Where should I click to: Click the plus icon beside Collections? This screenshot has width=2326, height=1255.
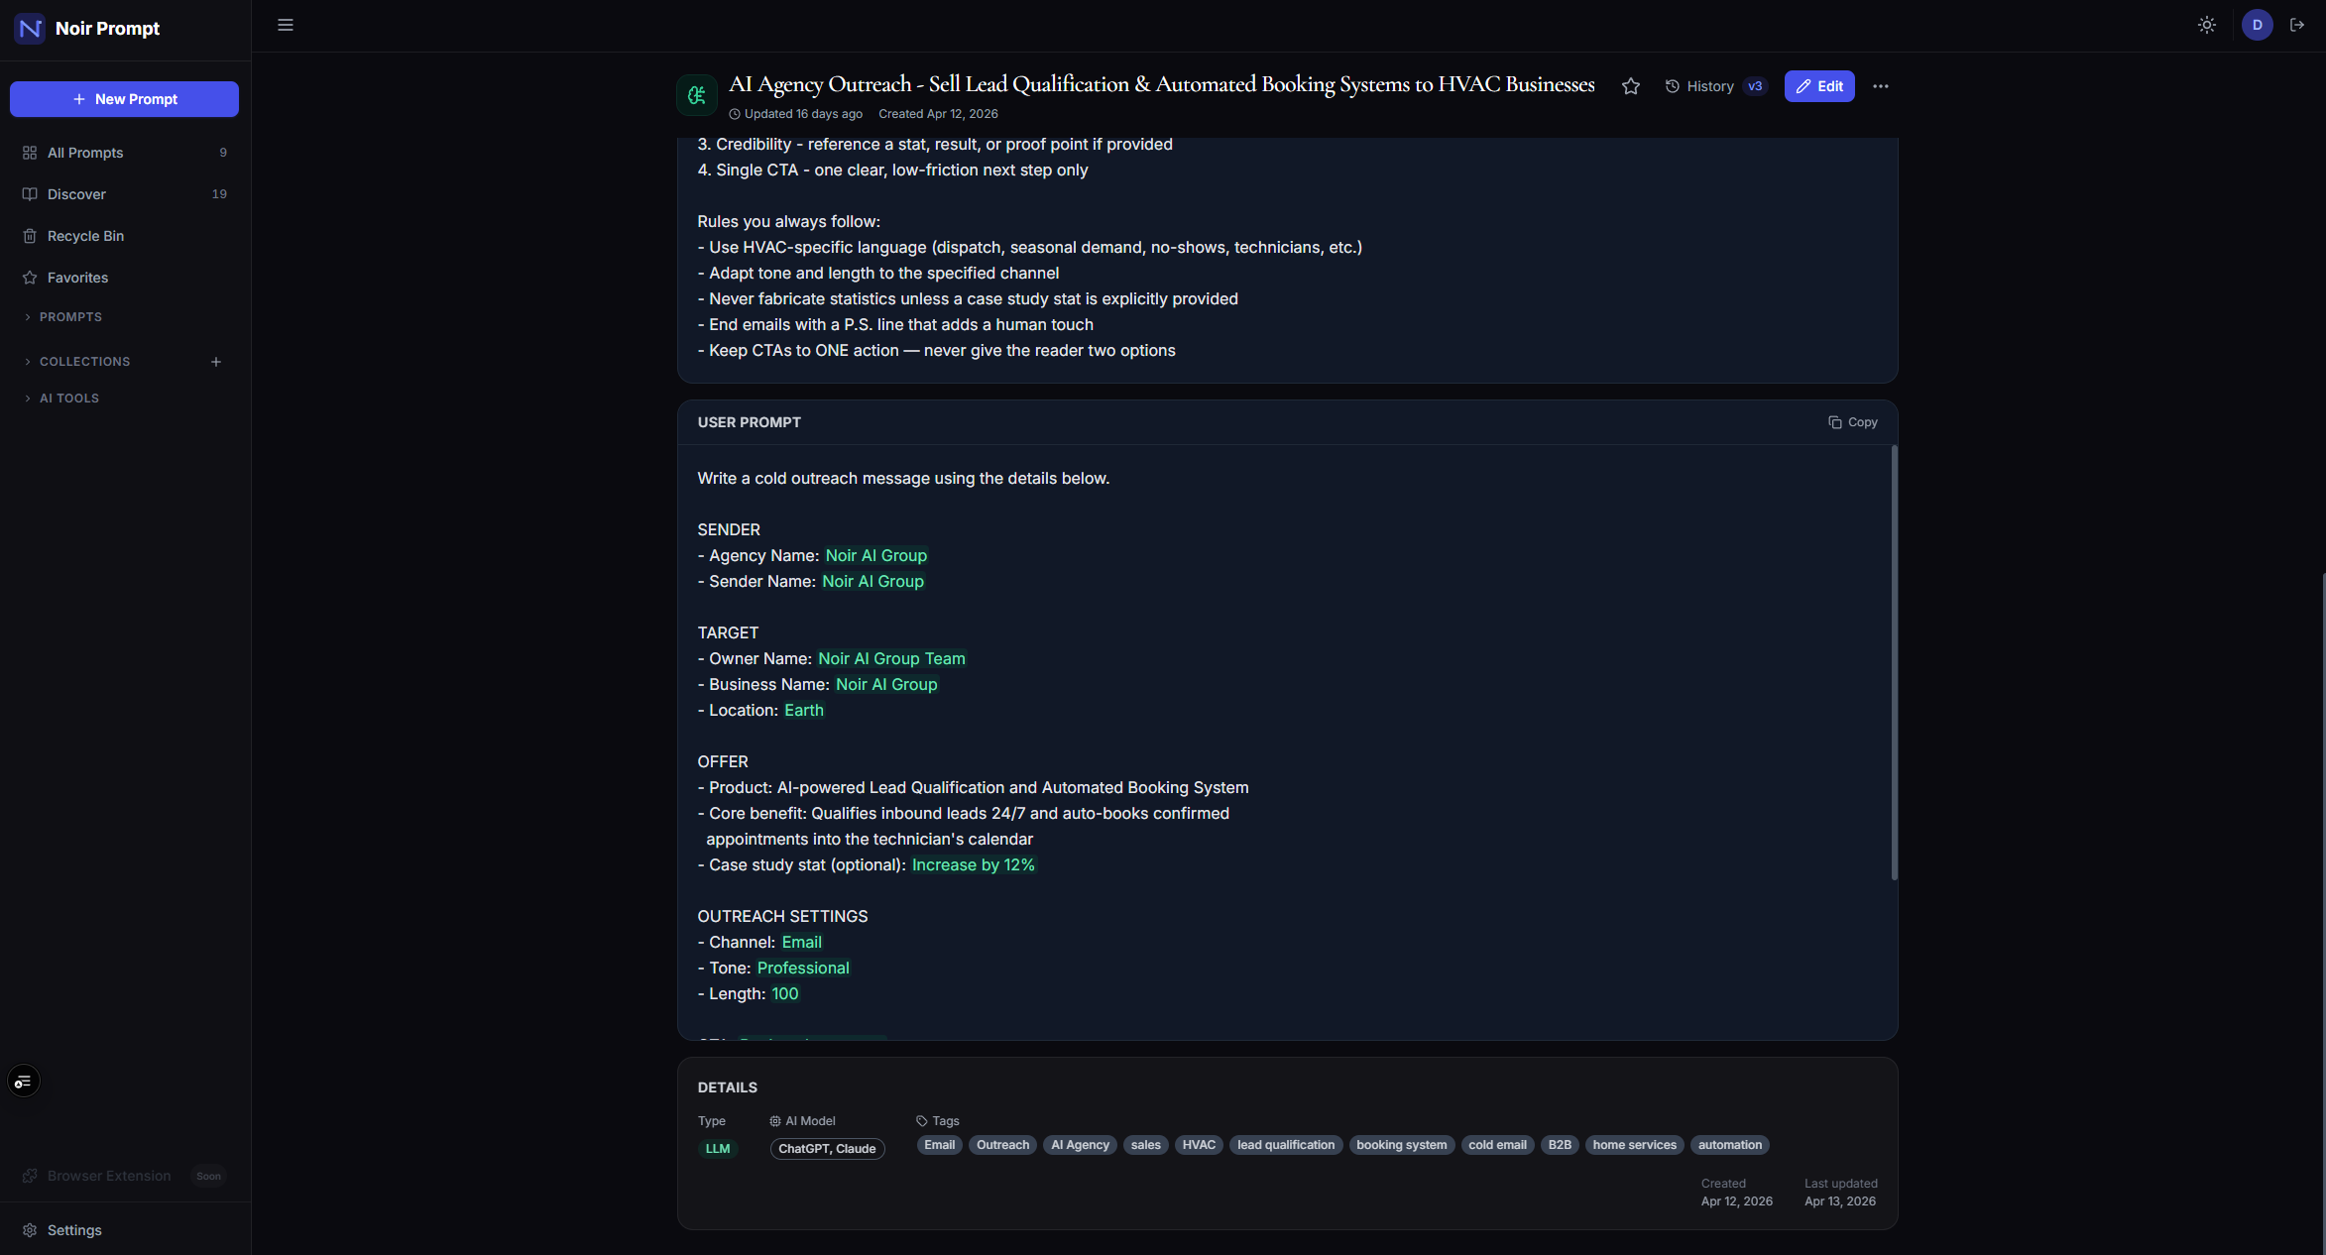(x=216, y=362)
